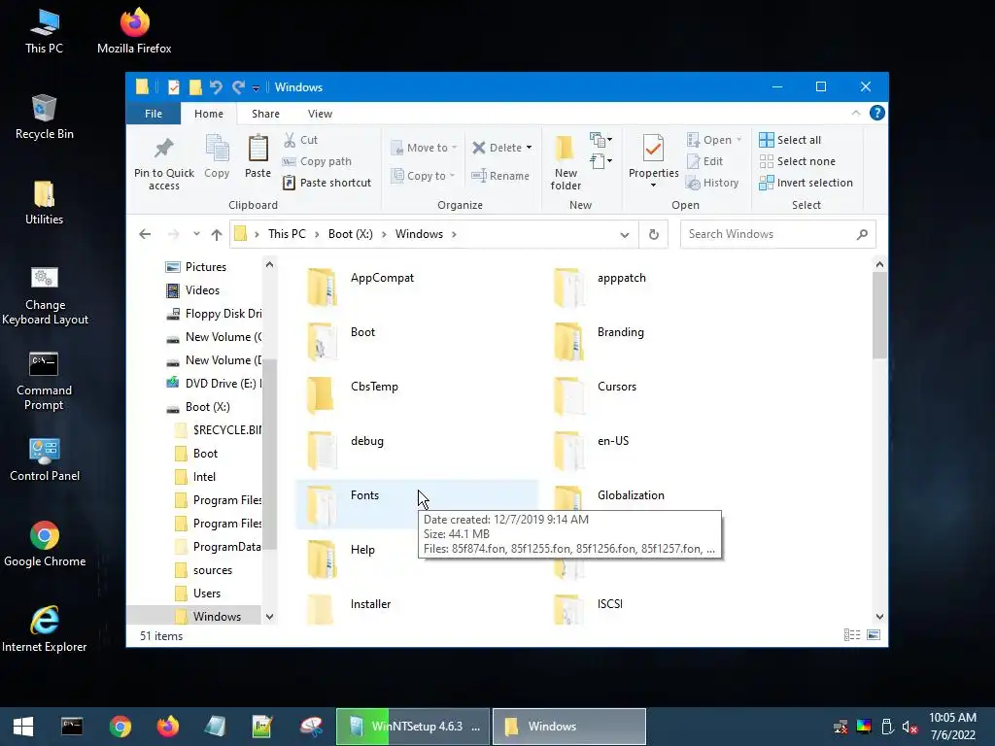
Task: Click the muted volume tray icon
Action: pyautogui.click(x=909, y=727)
